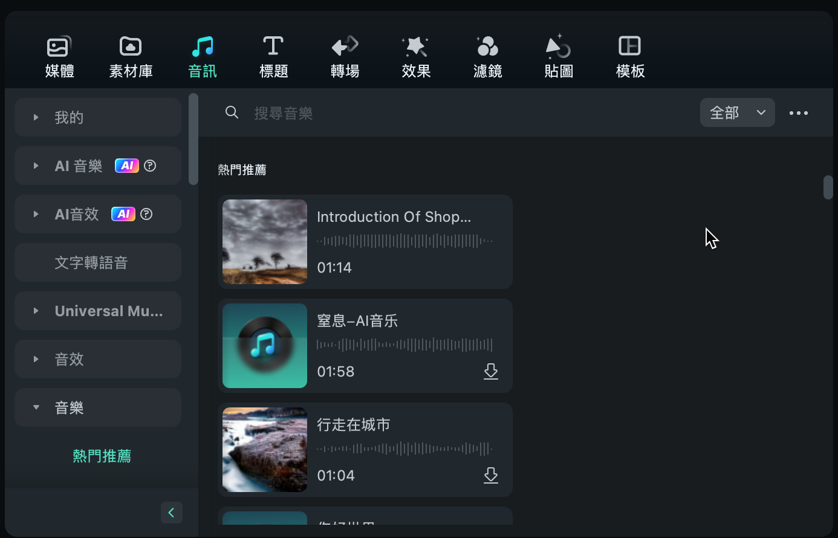Click the AI badge next to AI音效
The width and height of the screenshot is (838, 538).
(123, 214)
